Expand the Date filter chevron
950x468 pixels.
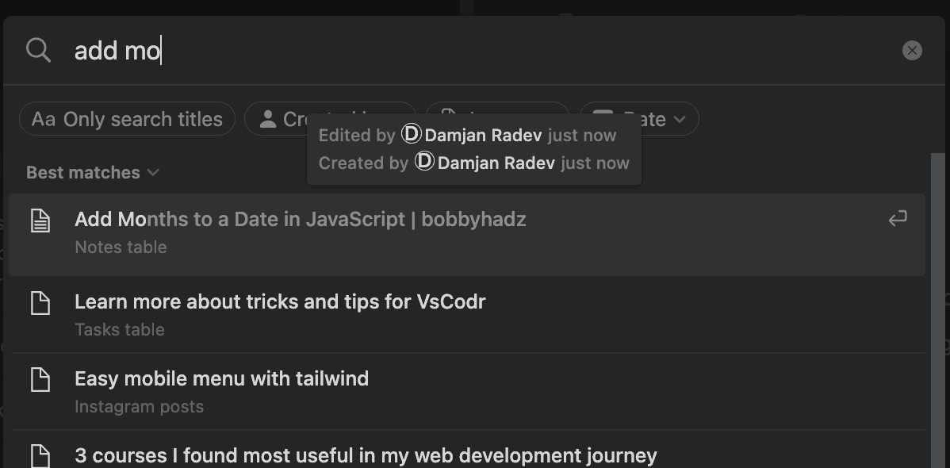pyautogui.click(x=680, y=120)
